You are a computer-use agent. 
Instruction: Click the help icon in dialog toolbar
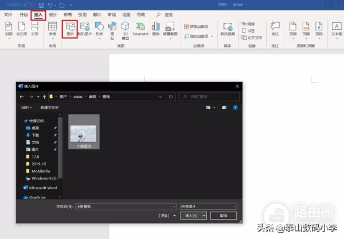pos(235,107)
